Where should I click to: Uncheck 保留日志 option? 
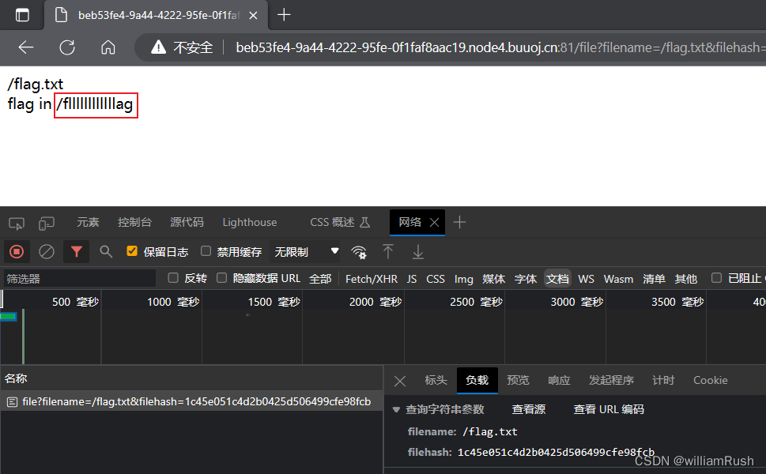[131, 251]
